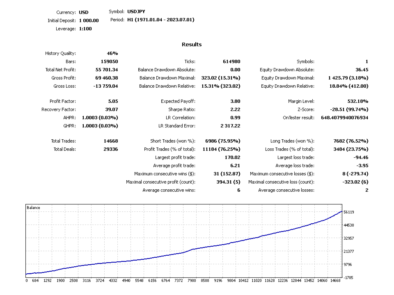Click Sharpe Ratio value 2.22
Viewport: 394px width, 295px height.
pyautogui.click(x=235, y=110)
